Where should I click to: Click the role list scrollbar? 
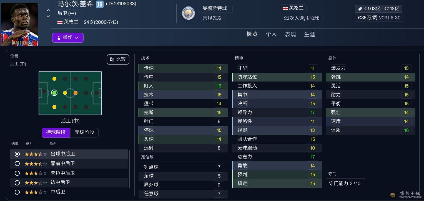pyautogui.click(x=130, y=169)
